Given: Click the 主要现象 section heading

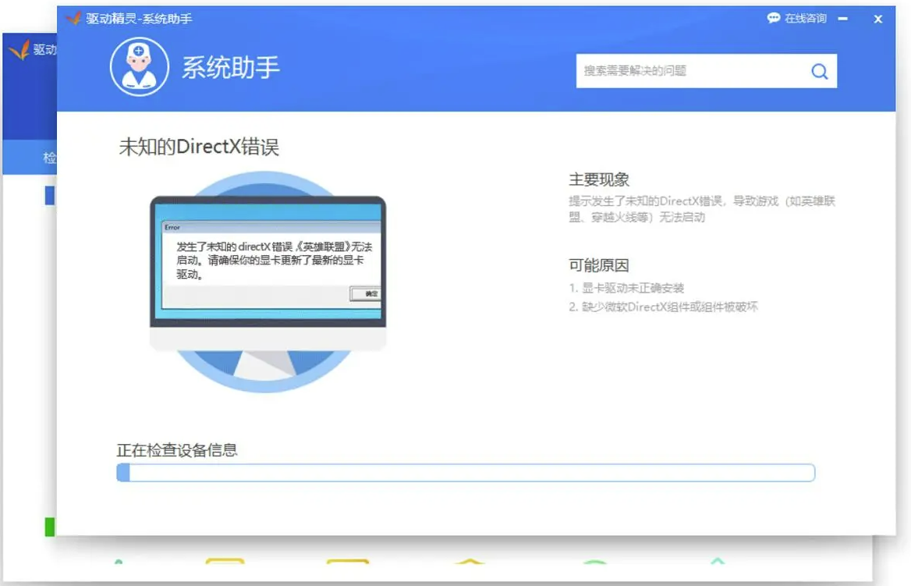Looking at the screenshot, I should [x=599, y=179].
